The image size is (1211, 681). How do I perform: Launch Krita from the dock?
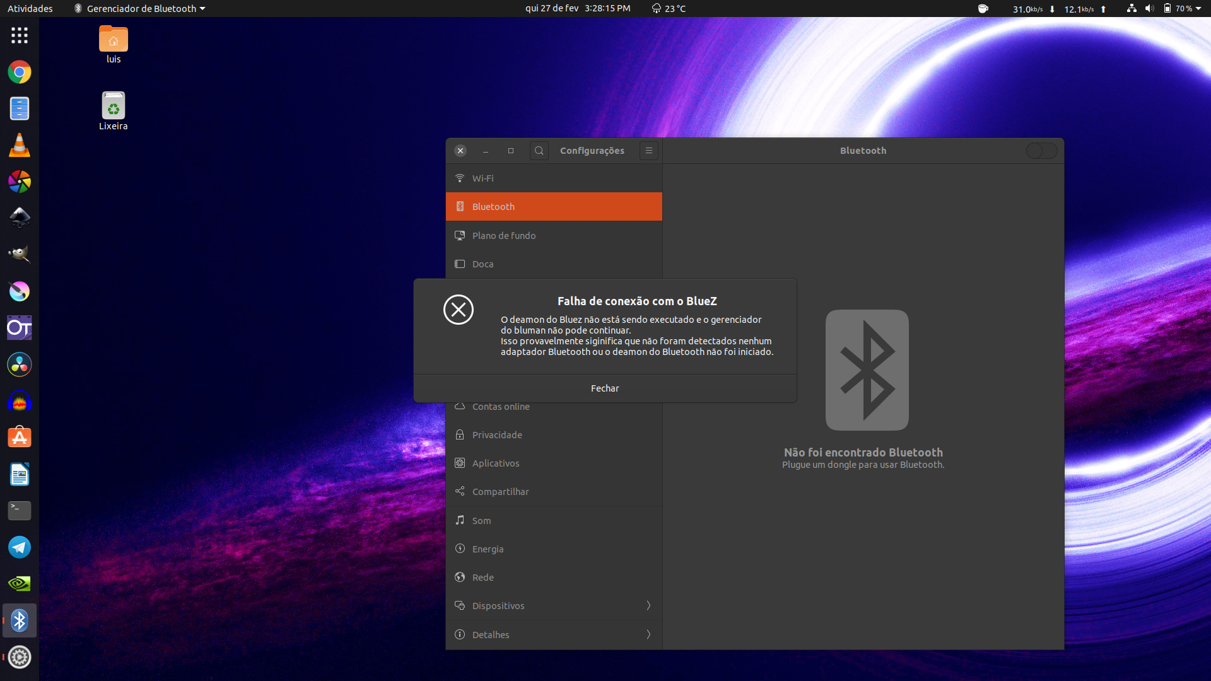click(20, 291)
